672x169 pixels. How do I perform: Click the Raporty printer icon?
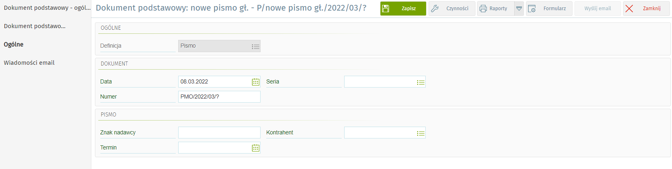click(x=483, y=9)
